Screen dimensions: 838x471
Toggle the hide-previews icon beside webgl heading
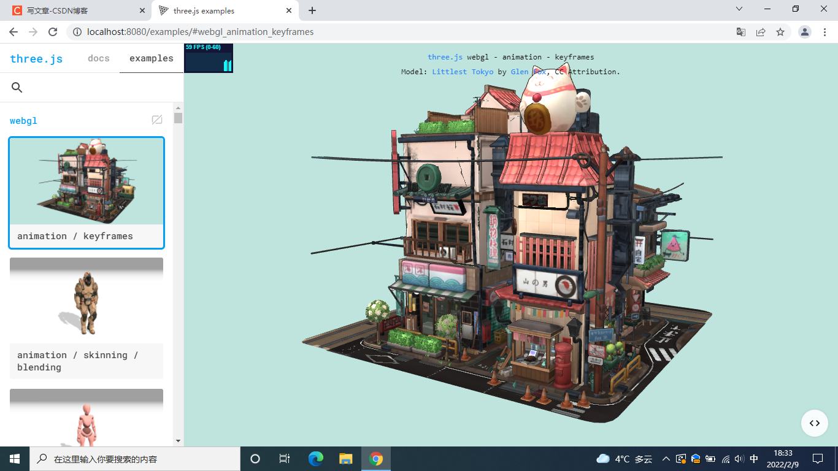click(x=157, y=120)
